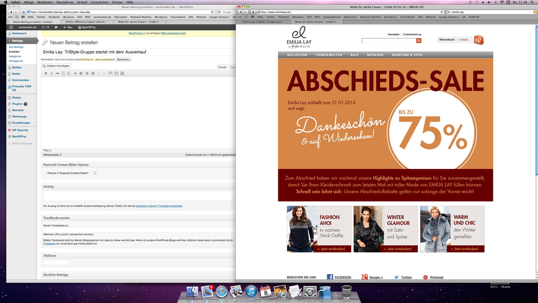Select 'Emilia Lay: TriStyle-Gruppe start...' tab in right window
Image resolution: width=538 pixels, height=303 pixels.
(263, 22)
